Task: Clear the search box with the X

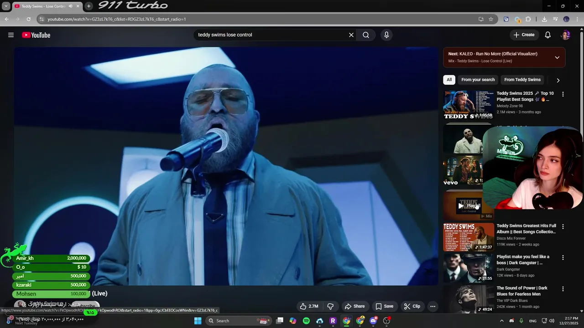Action: tap(351, 35)
